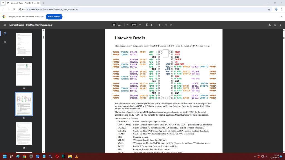Rotate the PDF counterclockwise
Screen dimensions: 285x160
click(x=152, y=25)
